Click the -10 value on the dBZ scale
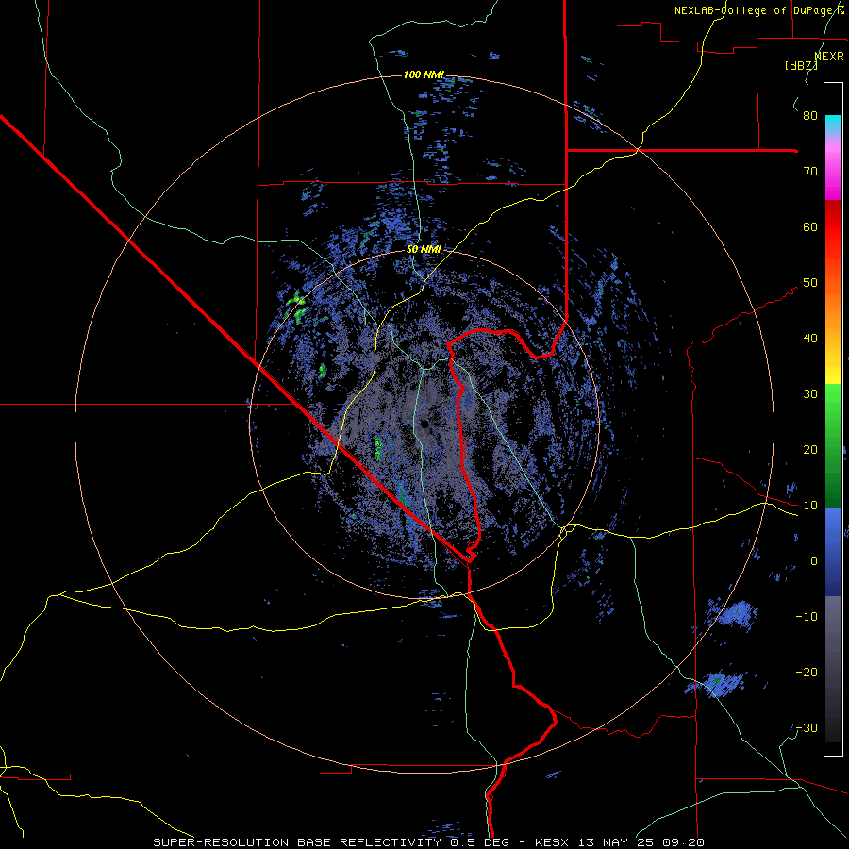 pyautogui.click(x=807, y=617)
